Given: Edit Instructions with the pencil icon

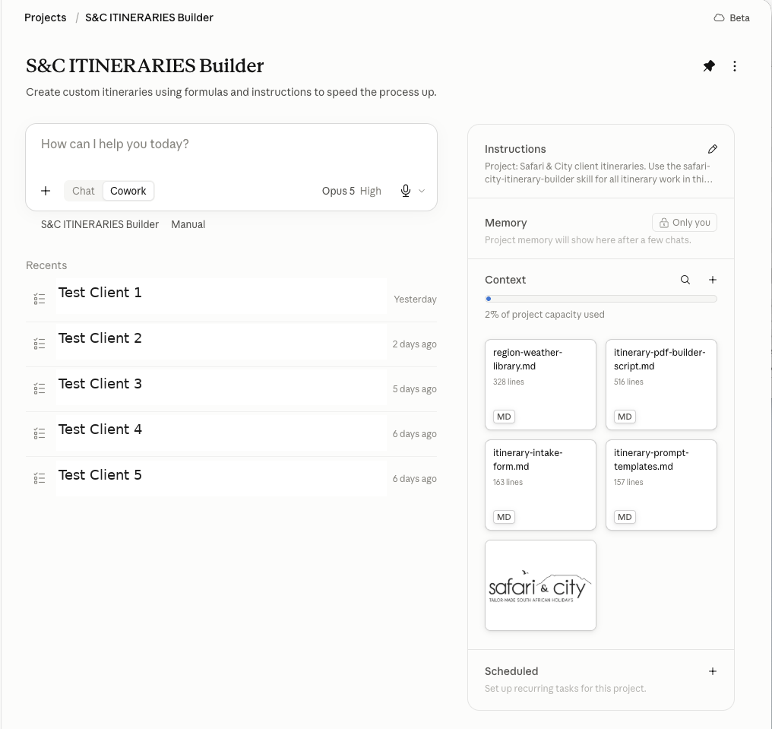Looking at the screenshot, I should 713,149.
